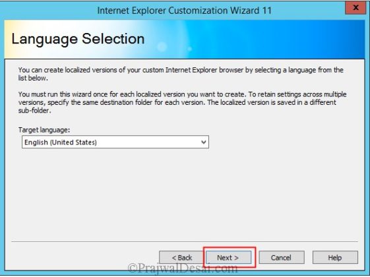This screenshot has width=370, height=277.
Task: Click the wizard title bar text
Action: [184, 11]
